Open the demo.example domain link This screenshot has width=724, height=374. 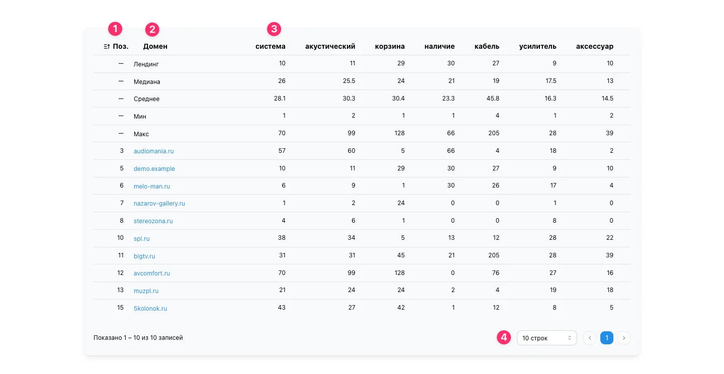point(154,169)
